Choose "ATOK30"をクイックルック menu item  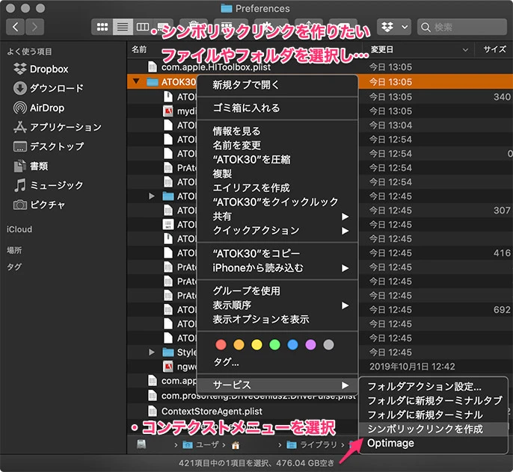(x=277, y=202)
